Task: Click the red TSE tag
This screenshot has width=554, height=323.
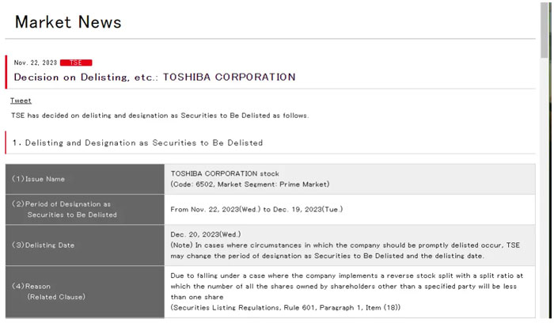Action: pos(76,63)
